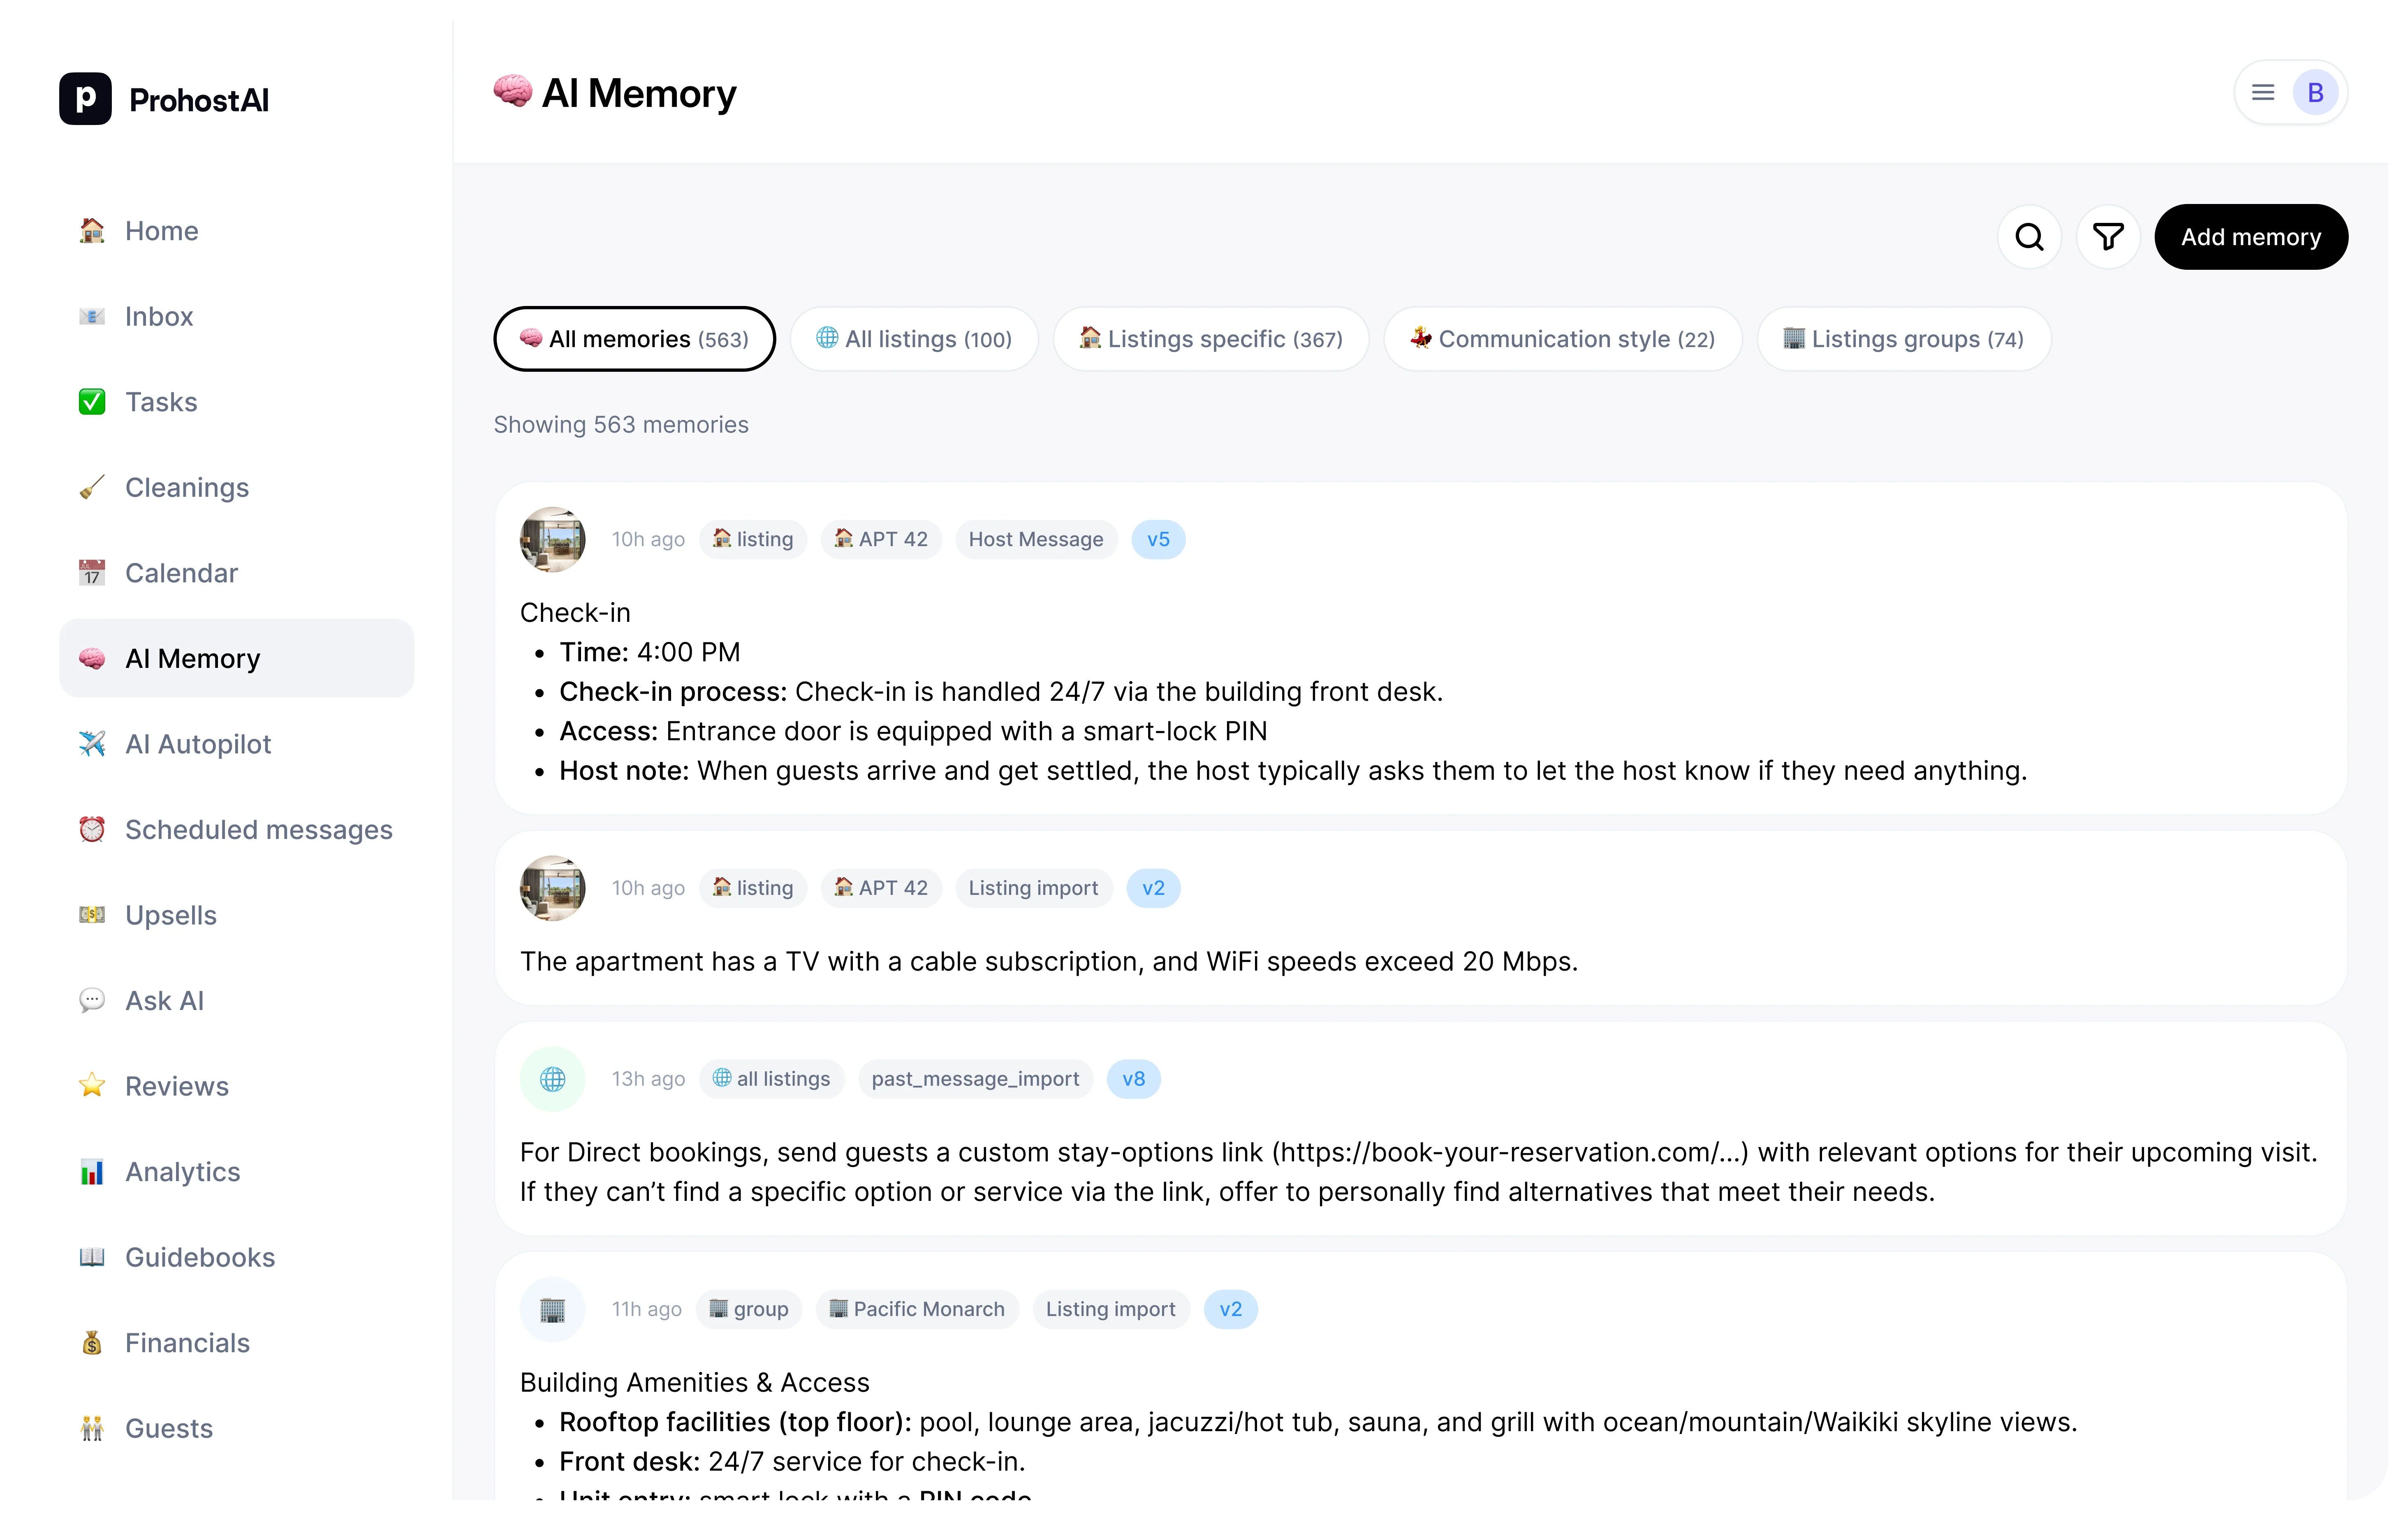This screenshot has width=2408, height=1520.
Task: Filter by Listings specific tab
Action: coord(1210,339)
